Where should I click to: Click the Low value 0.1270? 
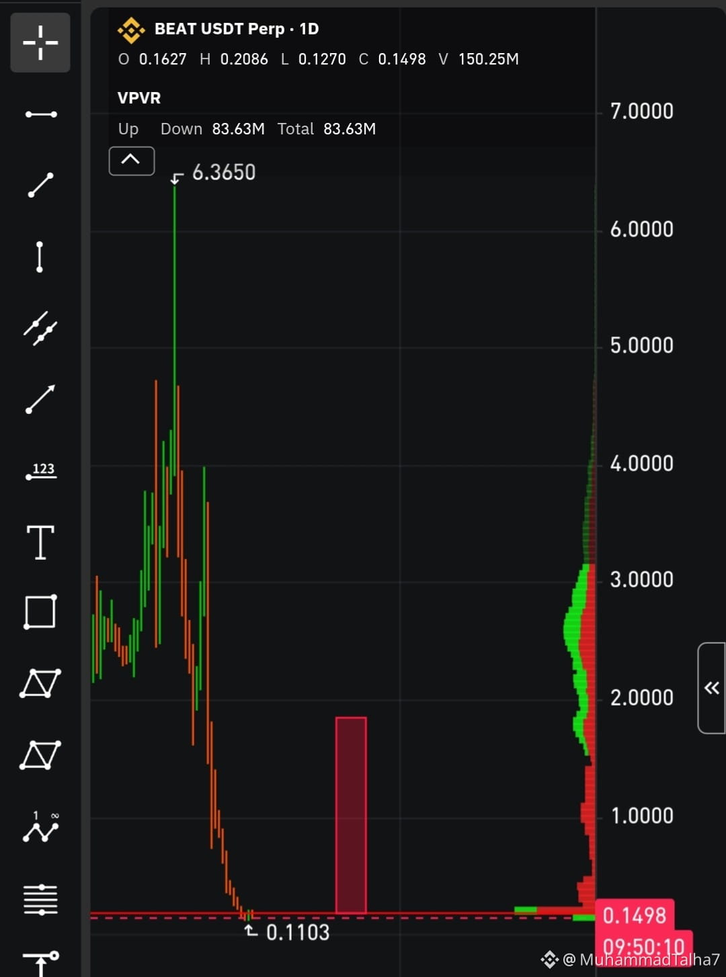coord(322,59)
